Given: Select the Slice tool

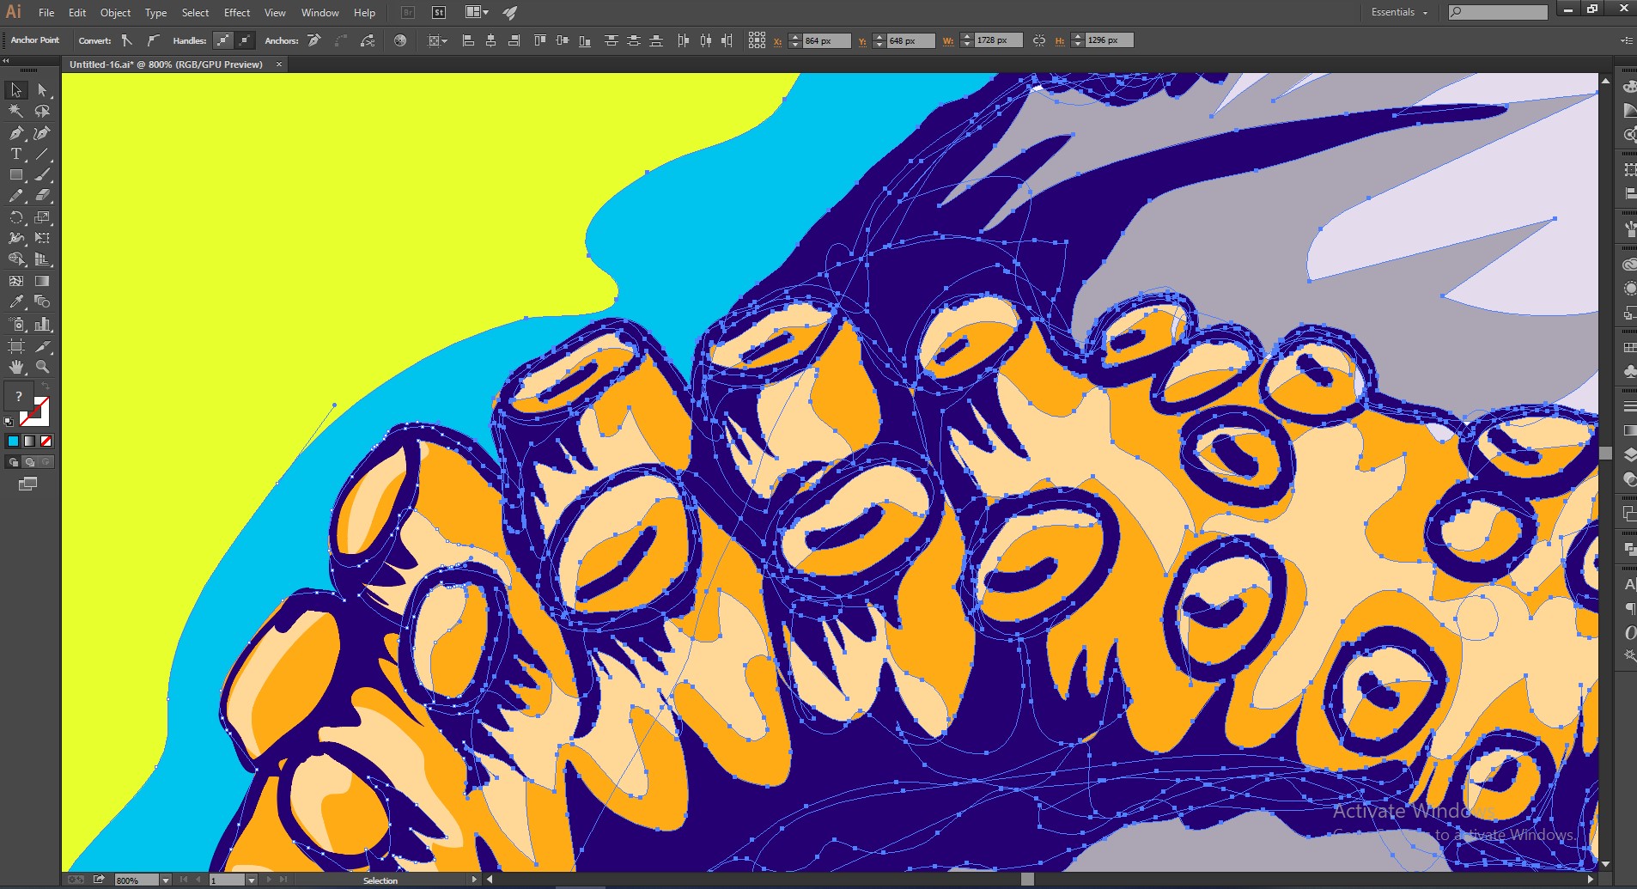Looking at the screenshot, I should click(x=42, y=346).
